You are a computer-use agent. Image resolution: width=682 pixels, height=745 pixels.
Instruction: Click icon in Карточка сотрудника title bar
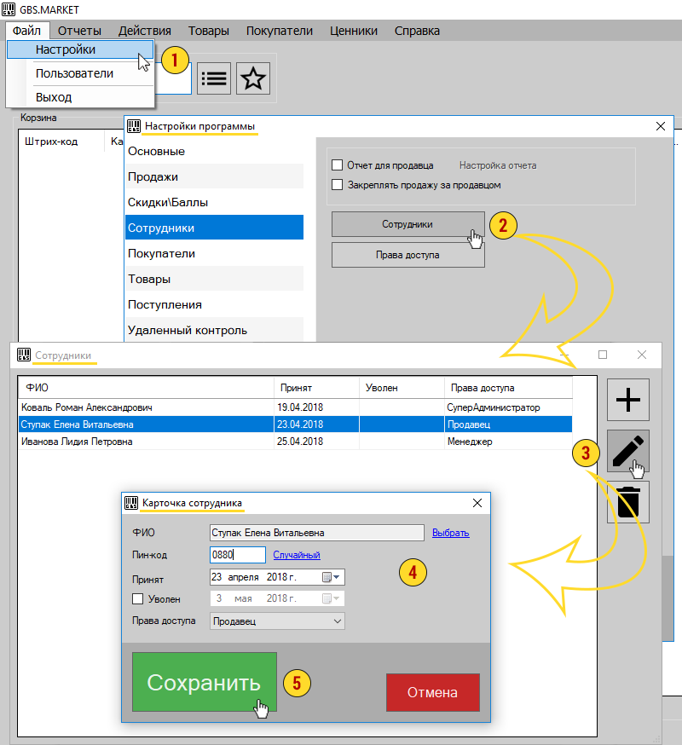[x=131, y=503]
